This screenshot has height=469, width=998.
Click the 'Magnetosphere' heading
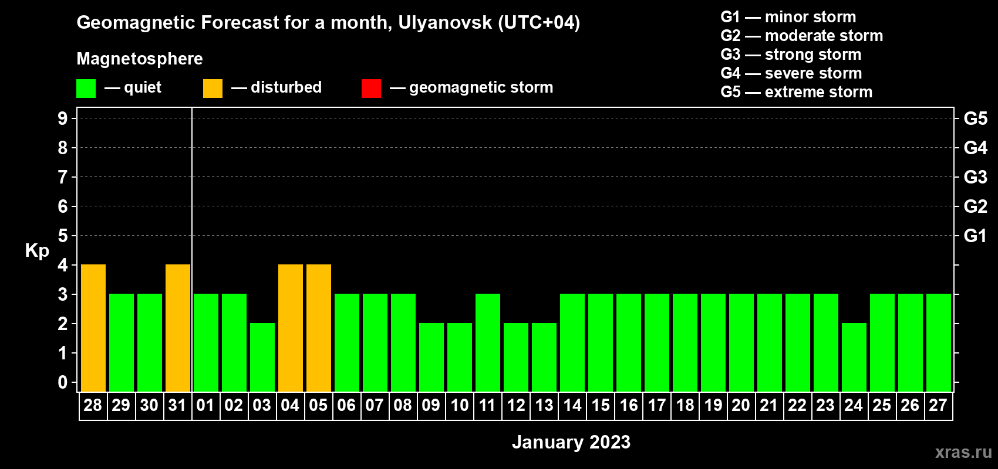pos(140,59)
